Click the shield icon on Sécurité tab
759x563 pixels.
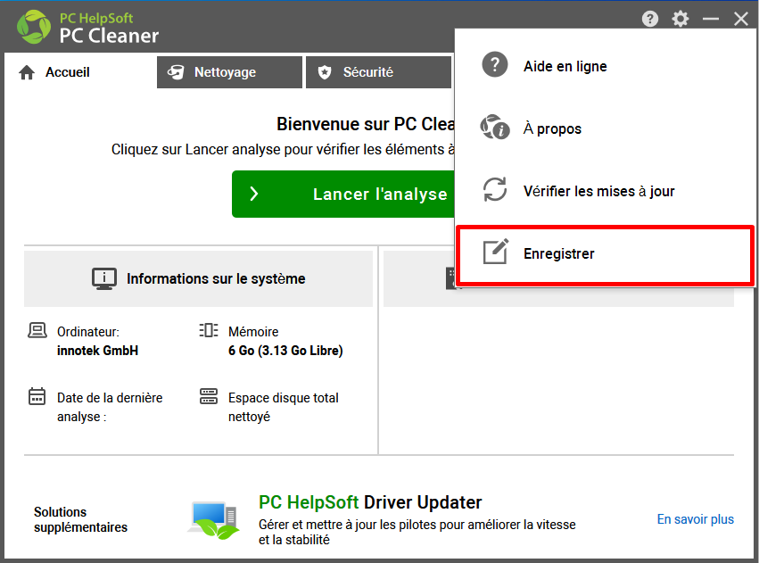point(325,72)
